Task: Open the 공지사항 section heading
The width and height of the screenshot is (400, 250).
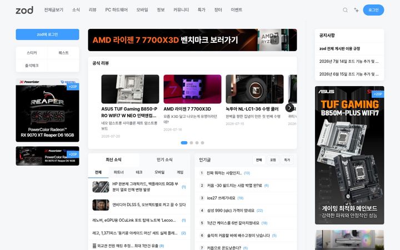Action: [x=327, y=35]
